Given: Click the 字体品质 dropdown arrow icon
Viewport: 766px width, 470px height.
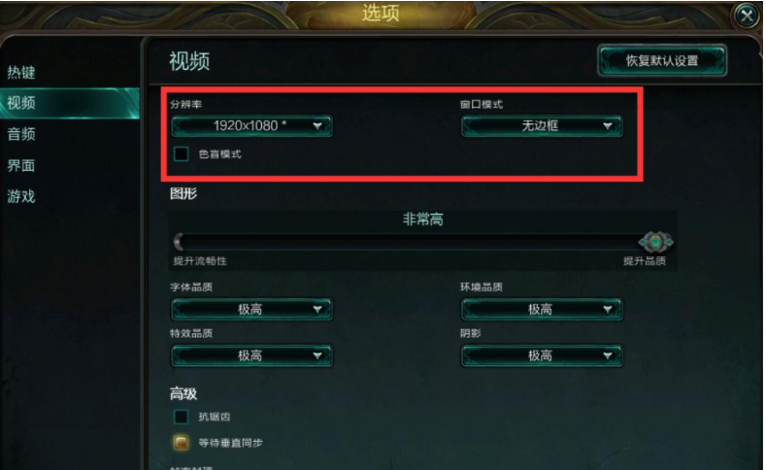Looking at the screenshot, I should [x=317, y=309].
